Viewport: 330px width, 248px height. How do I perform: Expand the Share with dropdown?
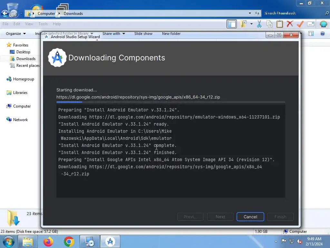coord(114,34)
